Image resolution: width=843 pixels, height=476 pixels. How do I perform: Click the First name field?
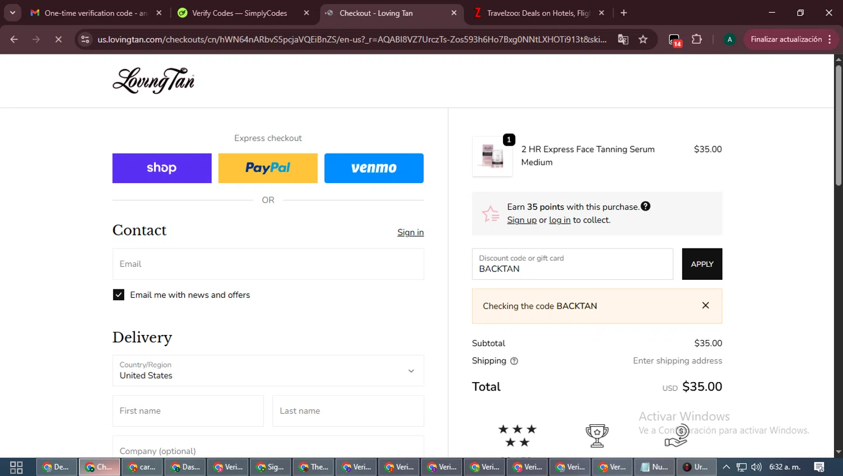[188, 411]
